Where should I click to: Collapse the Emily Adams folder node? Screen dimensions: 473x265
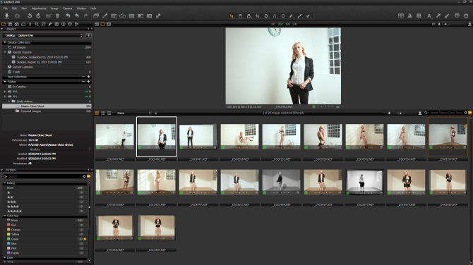tap(8, 101)
